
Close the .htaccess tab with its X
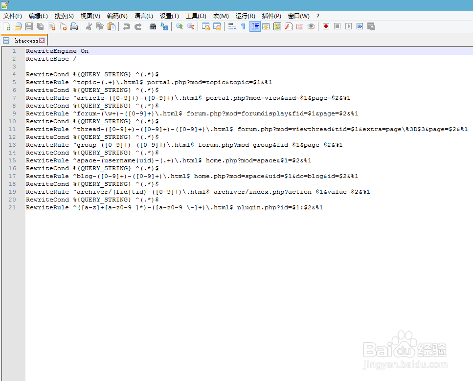pyautogui.click(x=42, y=41)
